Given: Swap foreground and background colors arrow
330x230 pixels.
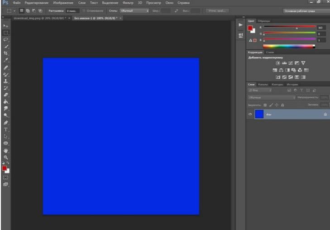Looking at the screenshot, I should pyautogui.click(x=8, y=163).
